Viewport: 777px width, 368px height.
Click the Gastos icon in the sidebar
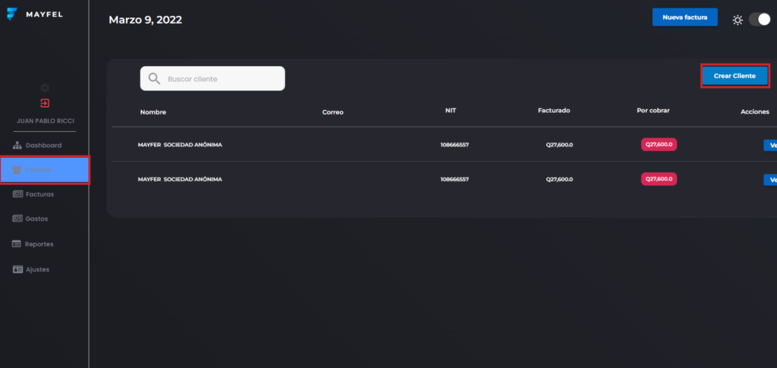click(17, 219)
